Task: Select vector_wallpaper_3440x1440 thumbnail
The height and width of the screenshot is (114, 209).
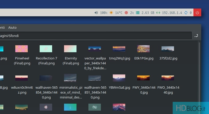Action: tap(95, 49)
